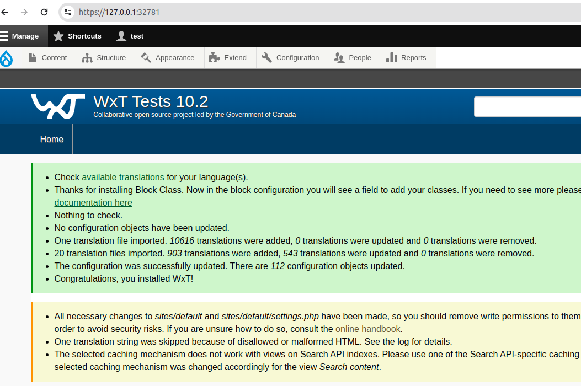Open the Extend admin menu
The height and width of the screenshot is (386, 581).
pyautogui.click(x=230, y=58)
